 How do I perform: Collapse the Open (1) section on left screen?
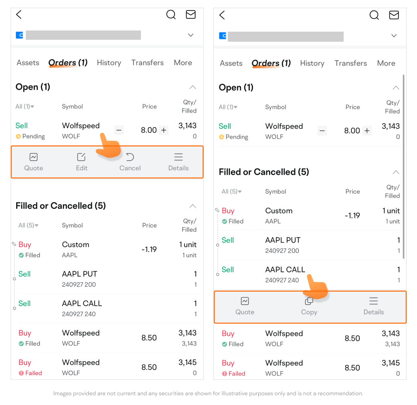pyautogui.click(x=193, y=87)
